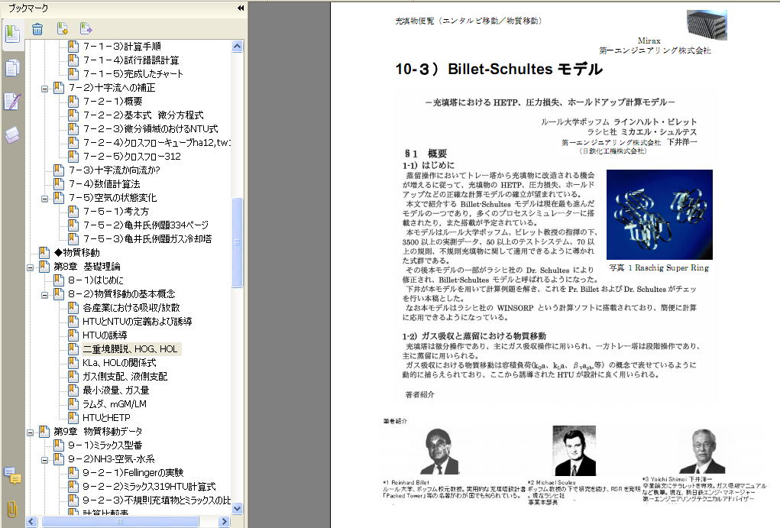This screenshot has height=528, width=780.
Task: Open the Attachments paperclip panel icon
Action: [12, 510]
